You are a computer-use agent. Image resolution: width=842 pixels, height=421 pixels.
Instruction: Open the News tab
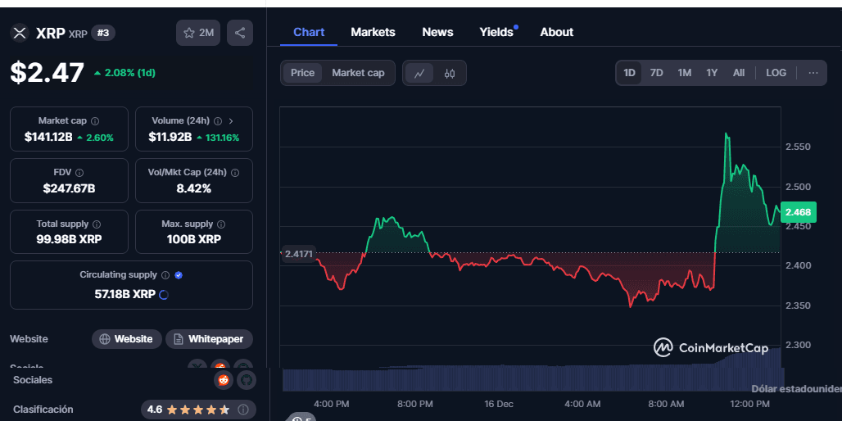pos(437,32)
